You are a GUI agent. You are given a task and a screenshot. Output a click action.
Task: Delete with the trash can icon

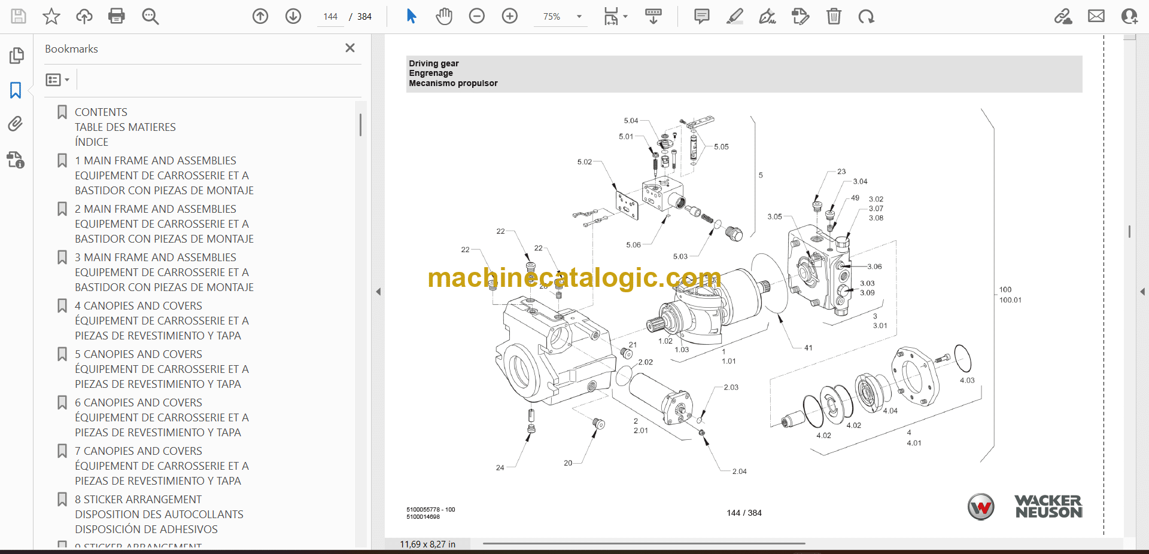coord(834,16)
